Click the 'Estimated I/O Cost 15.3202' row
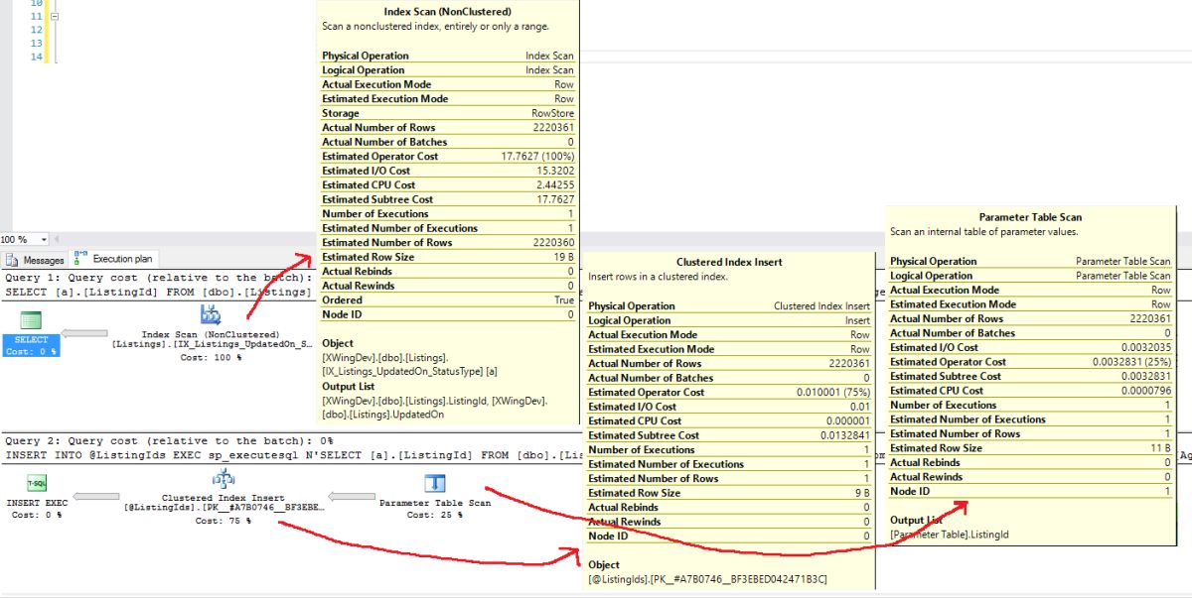1192x598 pixels. [x=448, y=171]
